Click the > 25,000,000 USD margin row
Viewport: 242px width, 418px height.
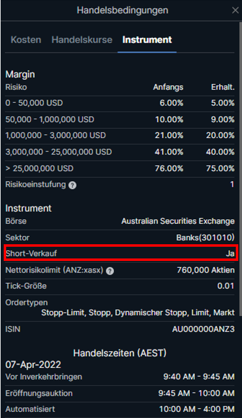(120, 168)
